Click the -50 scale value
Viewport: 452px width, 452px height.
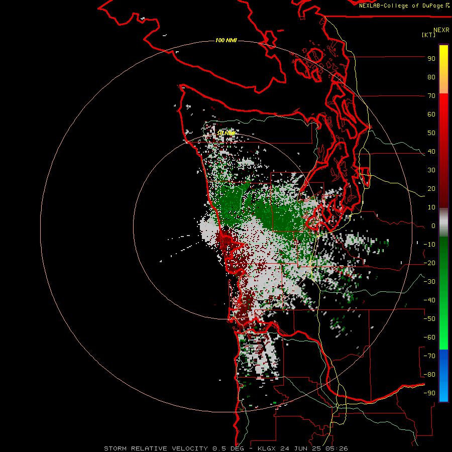pos(429,319)
